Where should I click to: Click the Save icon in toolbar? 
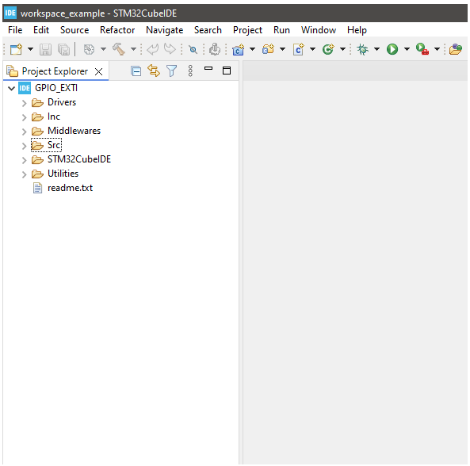45,49
